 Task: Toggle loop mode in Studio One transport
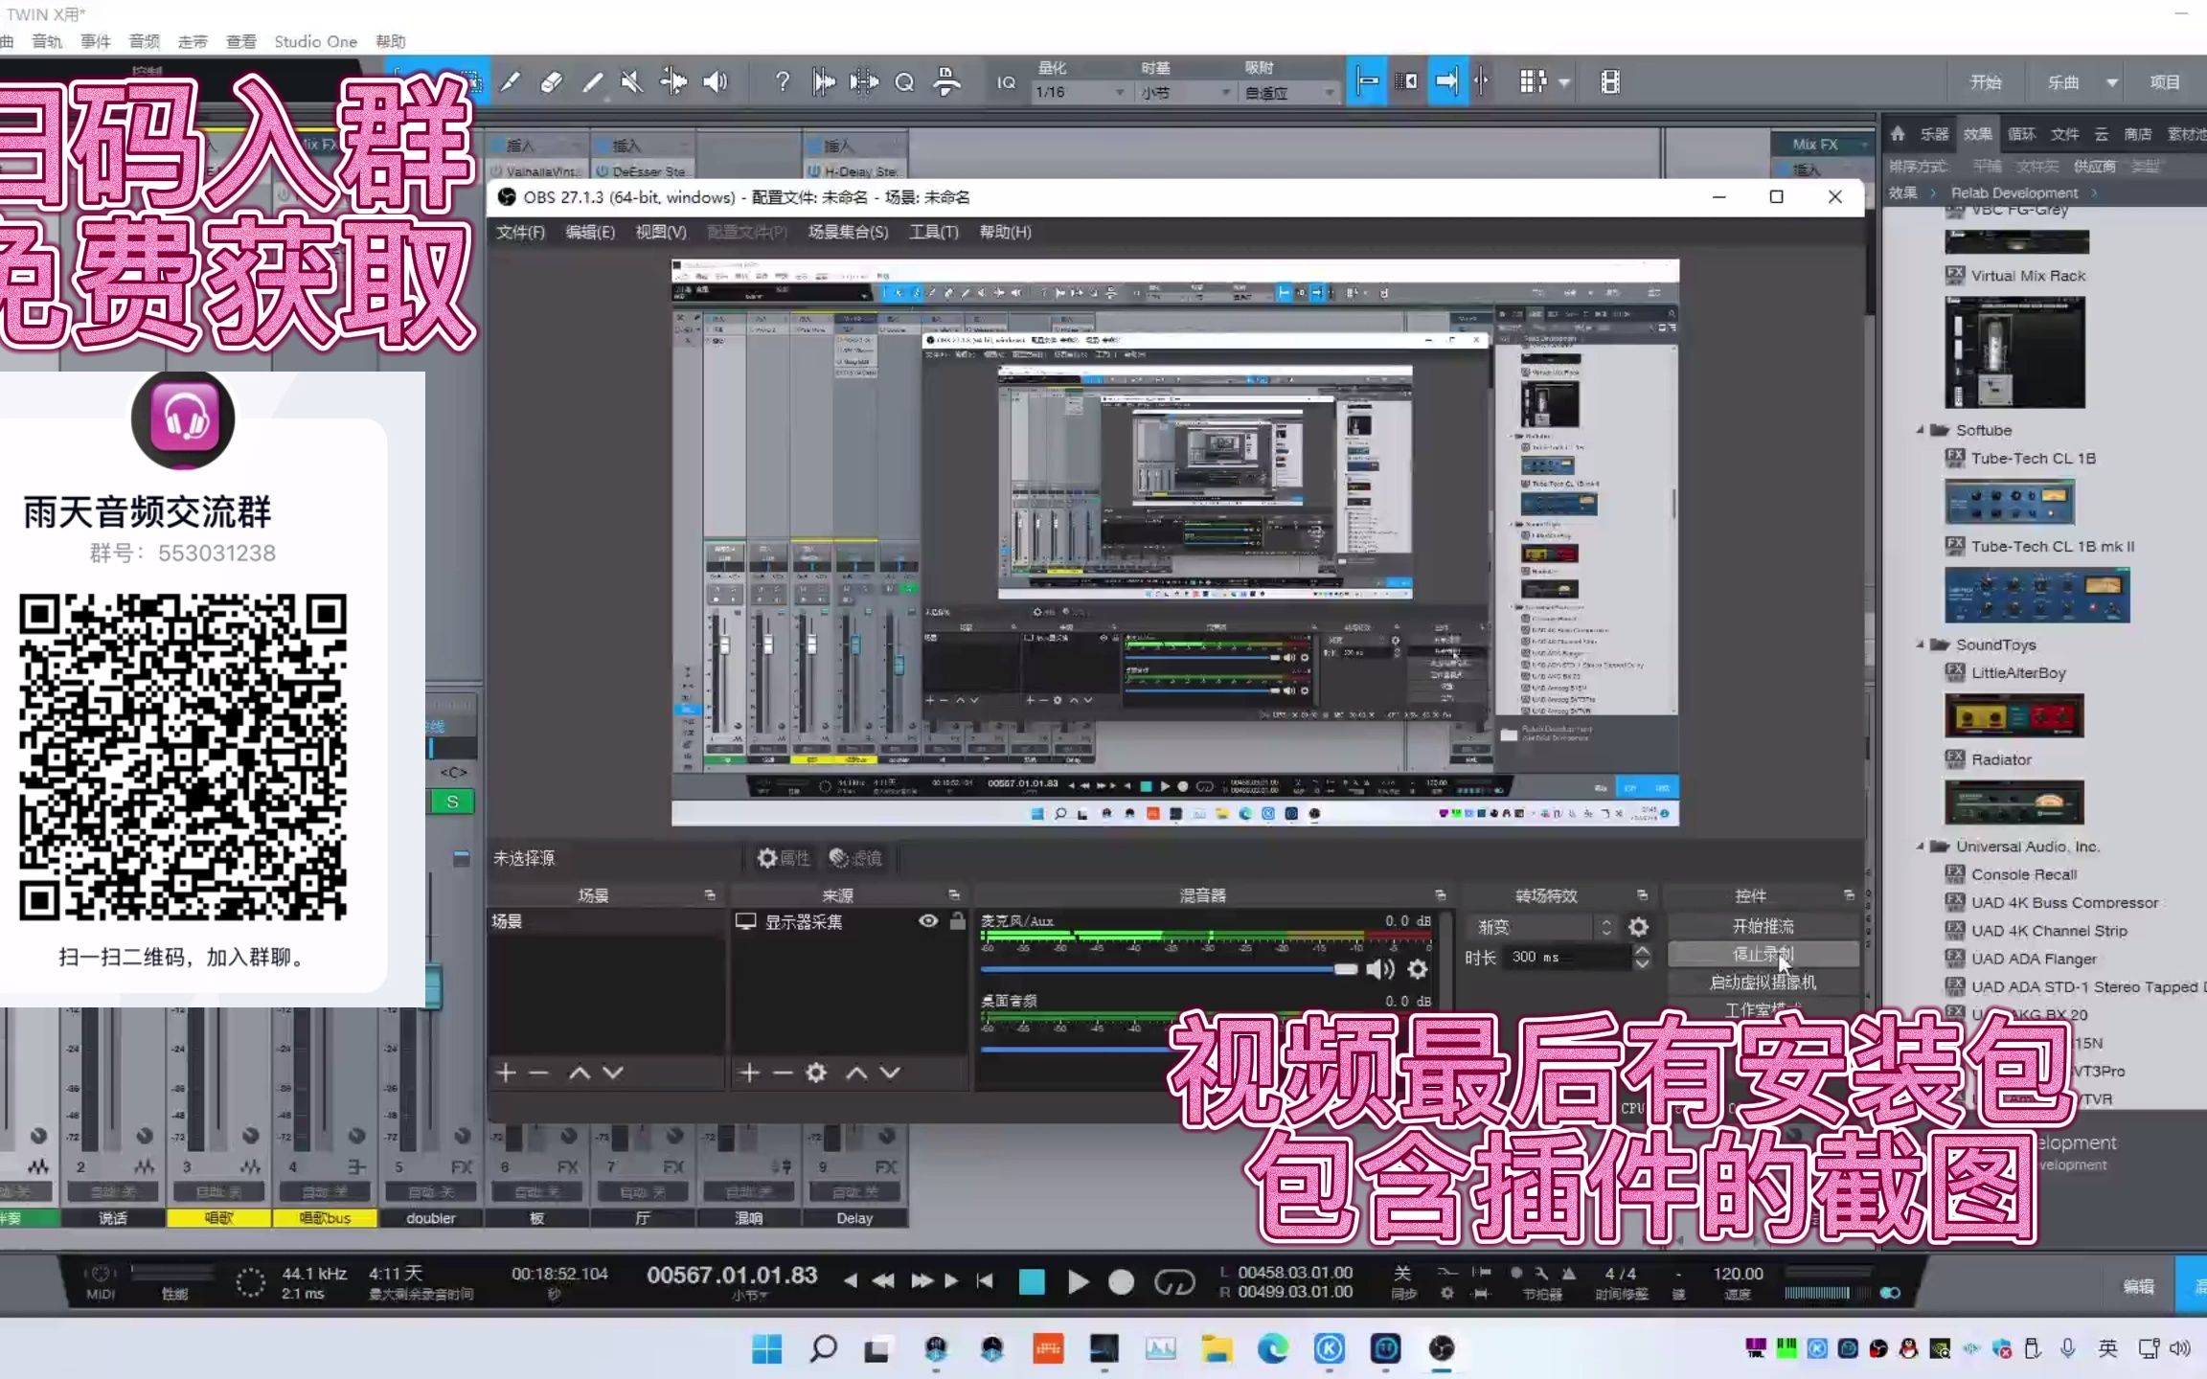tap(1174, 1281)
